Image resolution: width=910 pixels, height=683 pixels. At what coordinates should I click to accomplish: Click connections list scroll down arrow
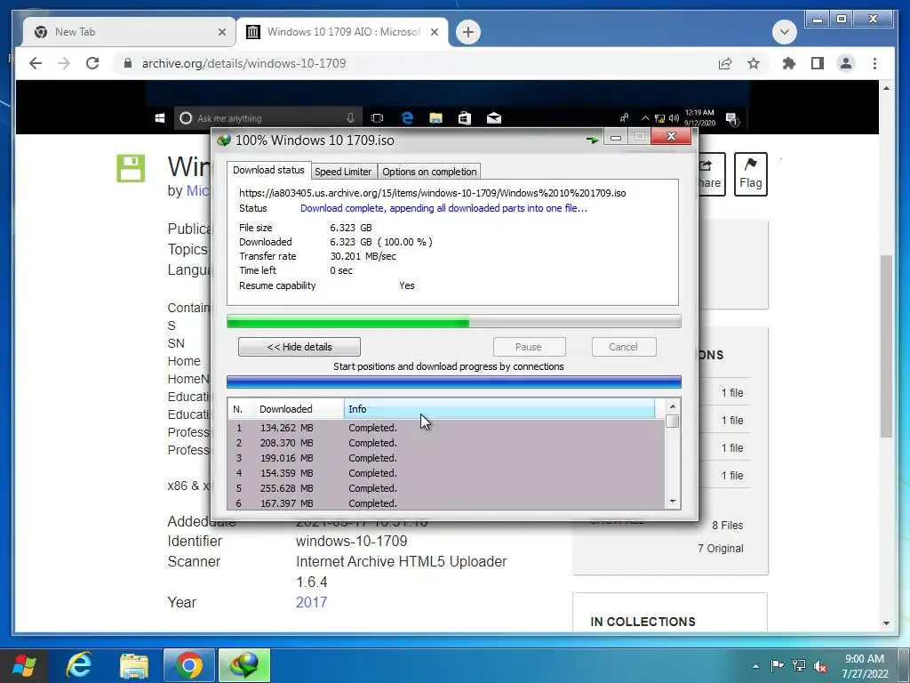(673, 502)
